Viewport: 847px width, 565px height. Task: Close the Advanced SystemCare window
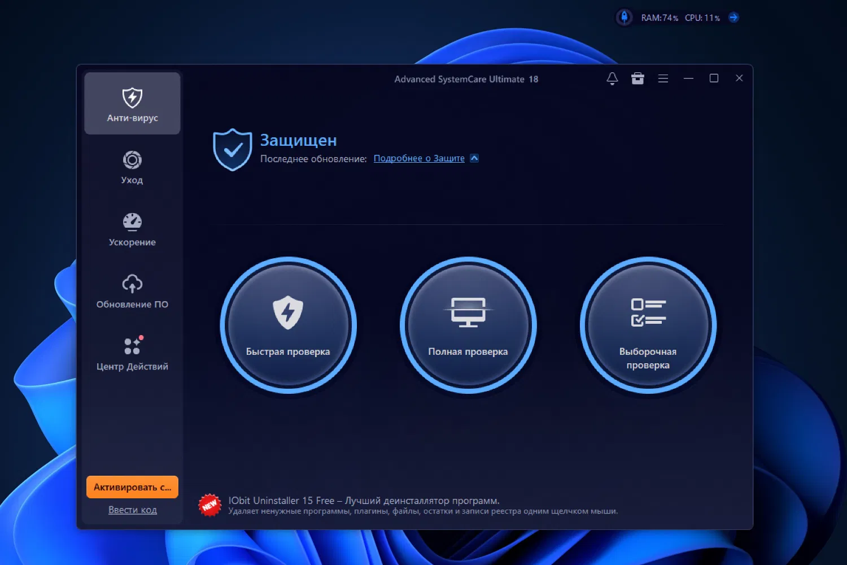(739, 78)
